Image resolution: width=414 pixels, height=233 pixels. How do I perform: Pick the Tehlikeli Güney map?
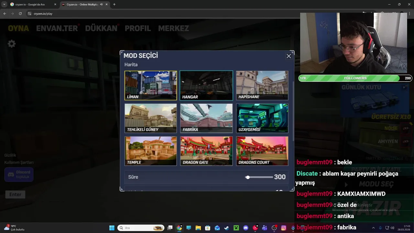[x=151, y=118]
